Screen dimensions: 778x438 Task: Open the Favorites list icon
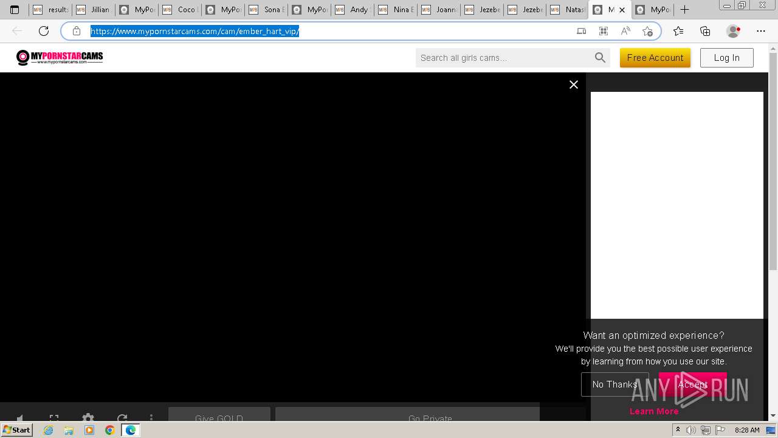678,31
